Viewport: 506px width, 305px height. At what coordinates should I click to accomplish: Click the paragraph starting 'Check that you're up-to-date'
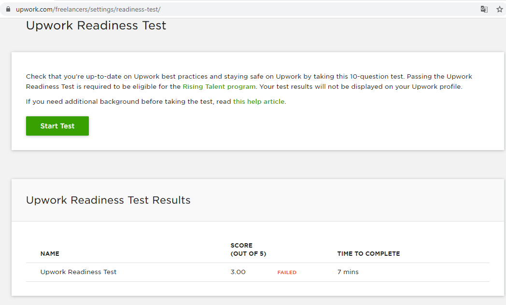coord(249,82)
